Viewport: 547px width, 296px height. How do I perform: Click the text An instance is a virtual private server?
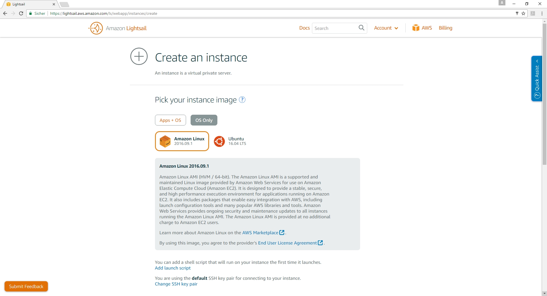click(x=193, y=73)
